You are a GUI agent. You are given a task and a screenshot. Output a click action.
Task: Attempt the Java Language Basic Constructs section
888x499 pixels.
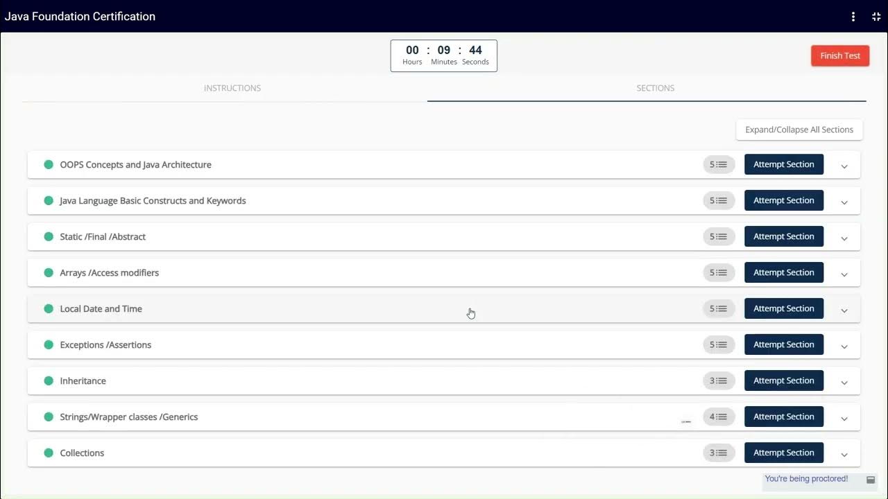tap(784, 200)
